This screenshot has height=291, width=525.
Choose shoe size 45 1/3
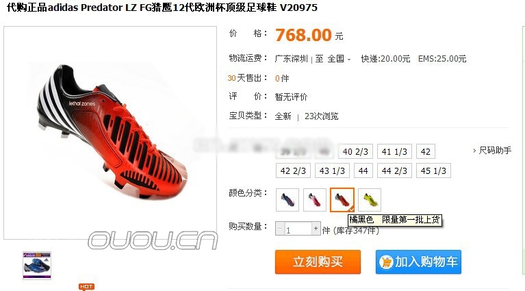(433, 170)
